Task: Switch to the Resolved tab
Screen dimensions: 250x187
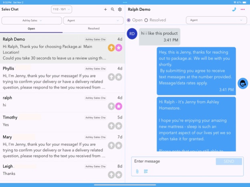Action: coord(94,29)
